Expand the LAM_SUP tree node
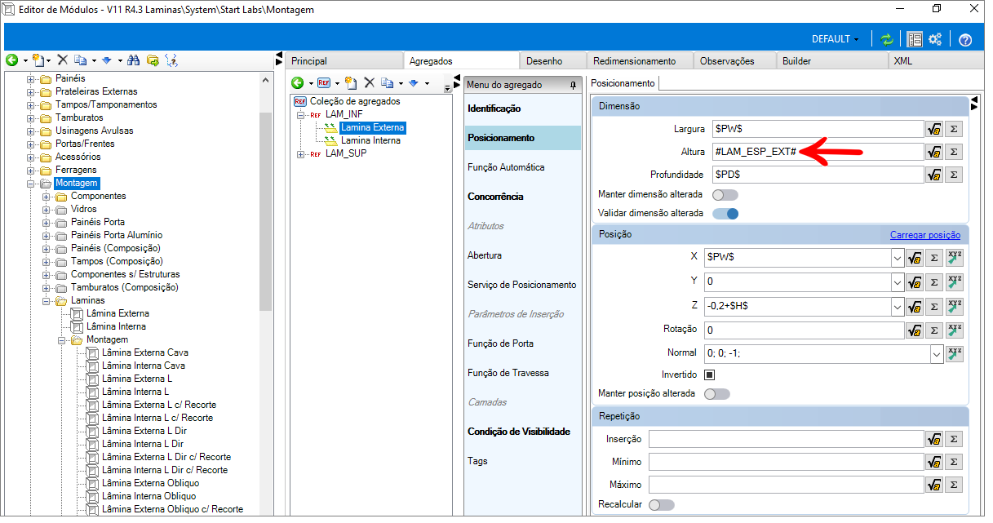The height and width of the screenshot is (523, 993). tap(300, 153)
